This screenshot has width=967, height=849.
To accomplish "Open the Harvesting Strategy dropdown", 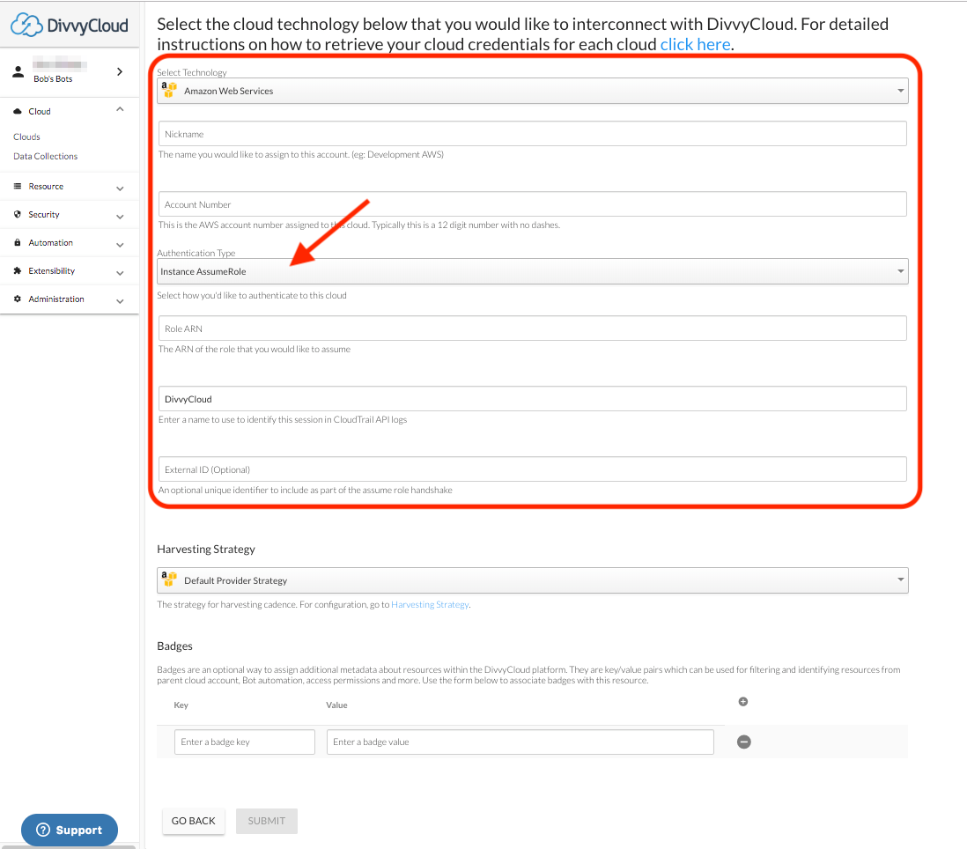I will pos(532,580).
